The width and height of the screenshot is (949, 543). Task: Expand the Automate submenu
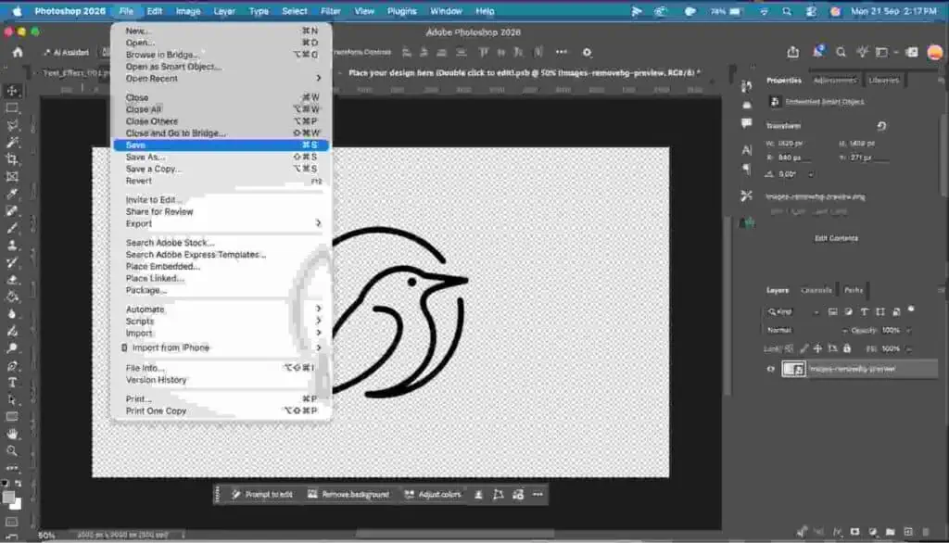point(221,309)
